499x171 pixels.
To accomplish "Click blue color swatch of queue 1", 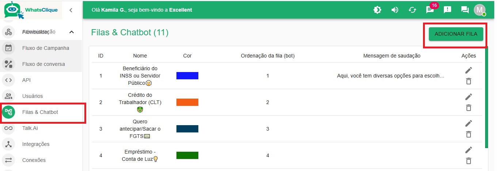I will click(187, 76).
